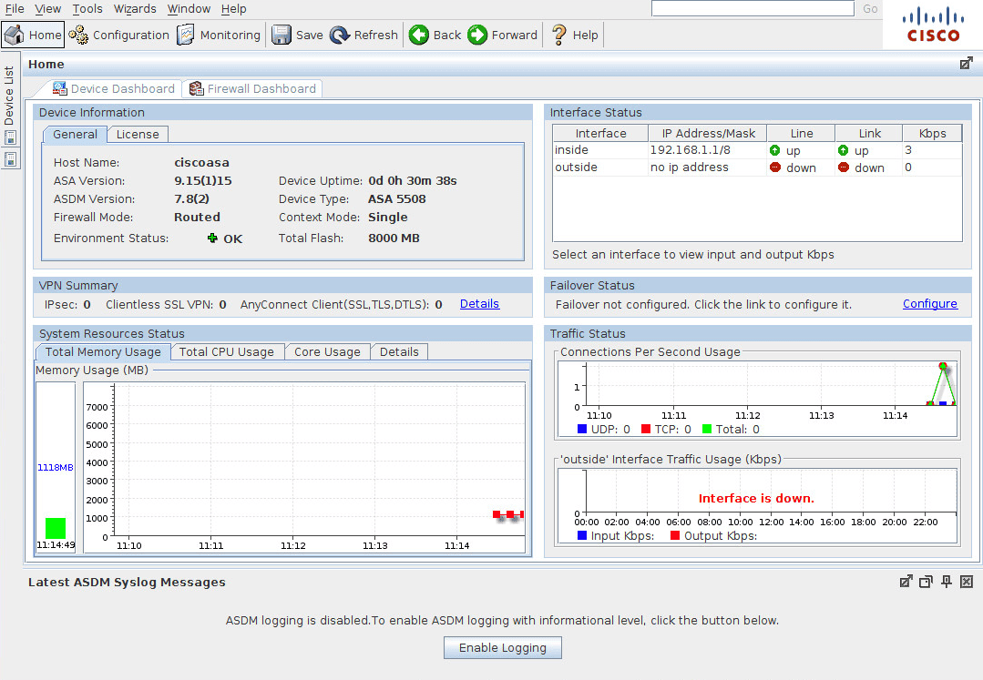Viewport: 983px width, 680px height.
Task: Switch to the Firewall Dashboard tab
Action: (x=252, y=88)
